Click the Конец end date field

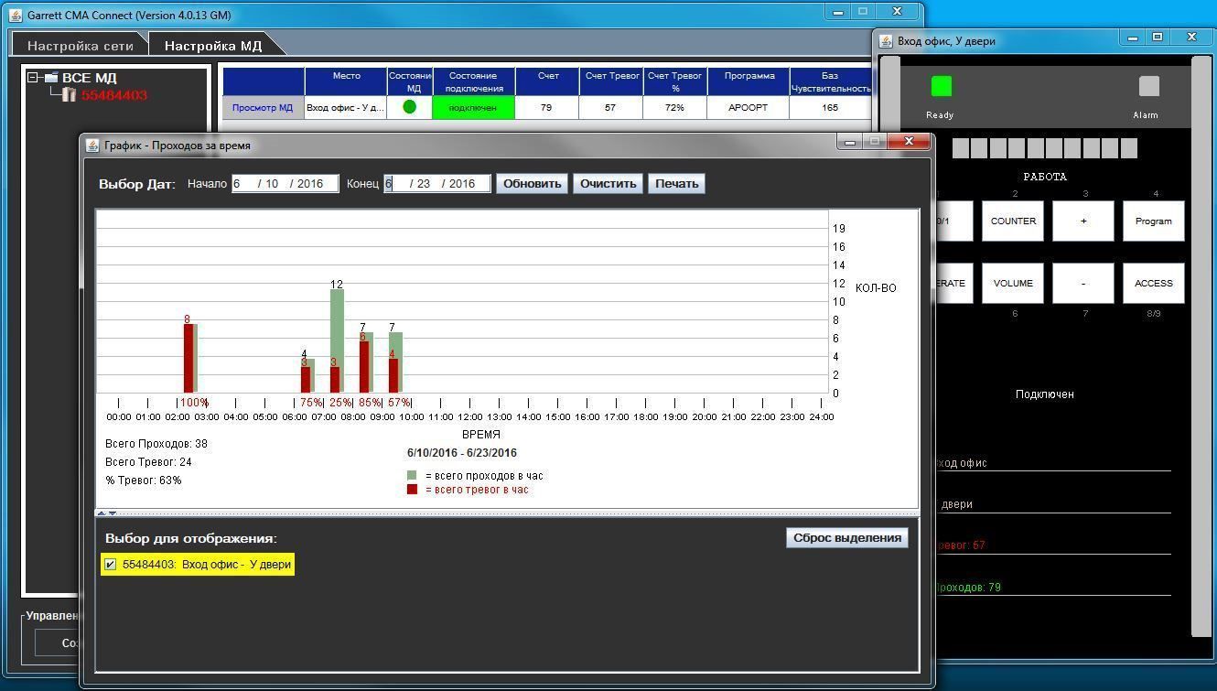click(x=436, y=184)
